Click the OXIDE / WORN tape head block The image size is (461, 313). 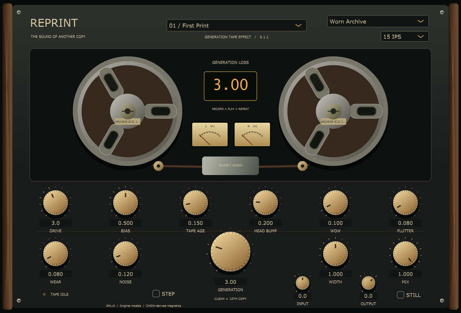230,166
